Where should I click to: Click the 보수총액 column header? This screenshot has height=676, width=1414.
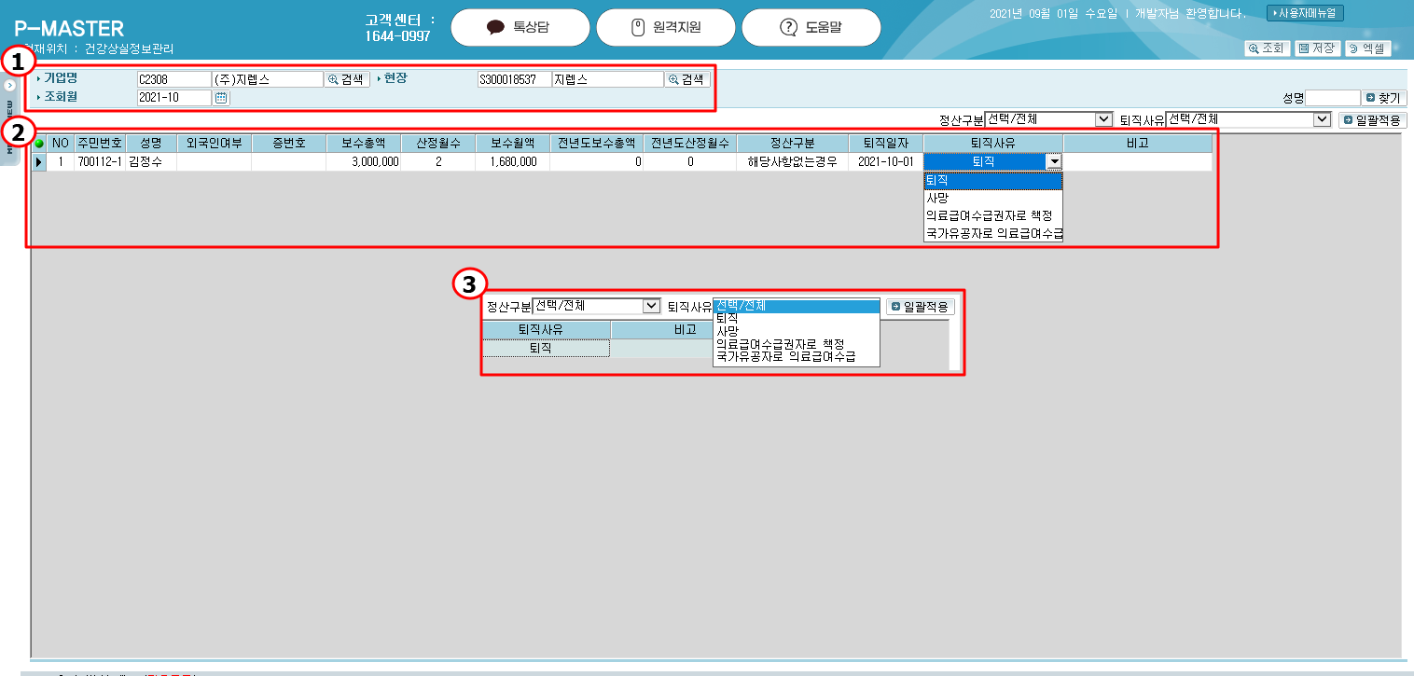tap(364, 144)
